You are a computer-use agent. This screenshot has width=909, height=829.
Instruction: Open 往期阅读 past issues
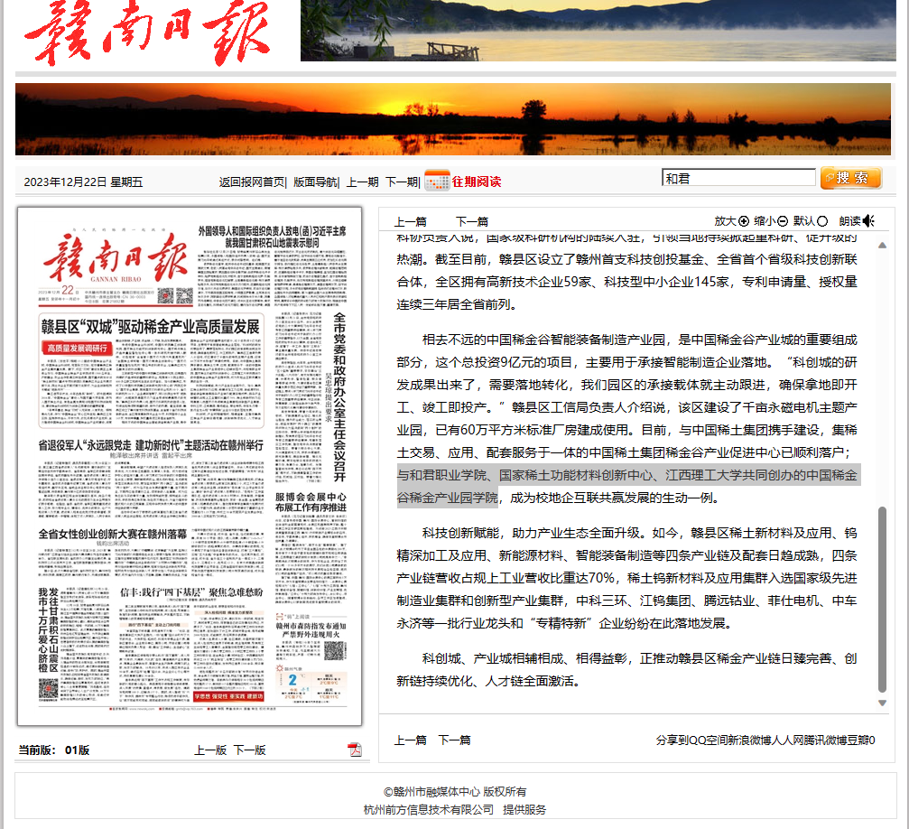(x=476, y=182)
